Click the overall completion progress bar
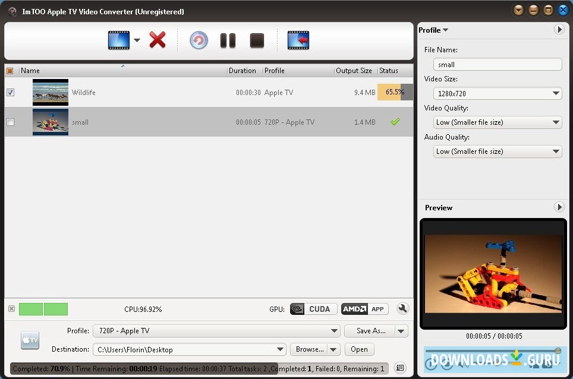Image resolution: width=573 pixels, height=379 pixels. (x=200, y=369)
